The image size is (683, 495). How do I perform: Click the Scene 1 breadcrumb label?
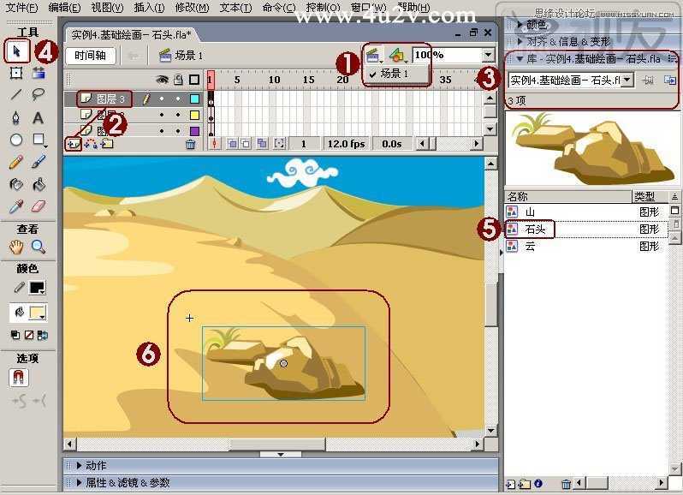click(188, 56)
